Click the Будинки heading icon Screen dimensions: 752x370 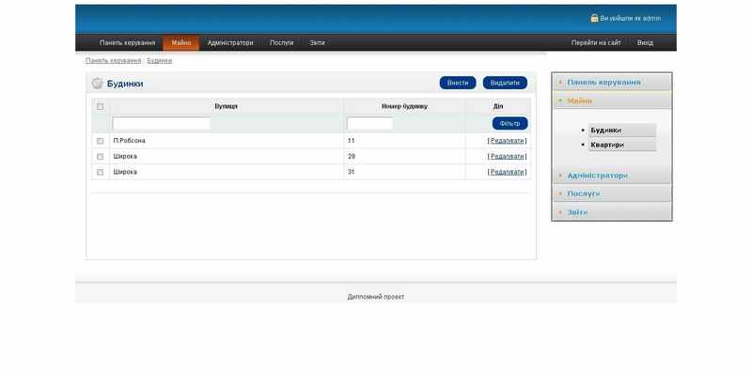pyautogui.click(x=98, y=84)
